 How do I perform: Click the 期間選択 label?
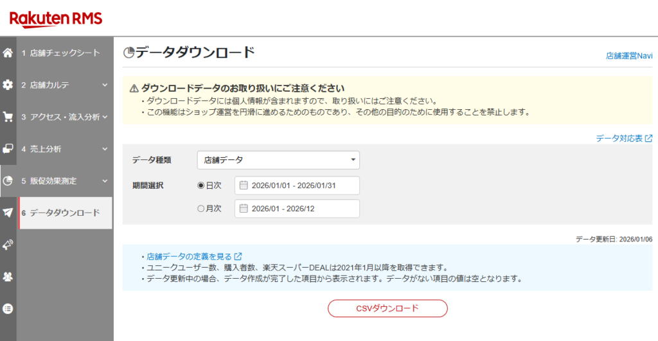[148, 186]
